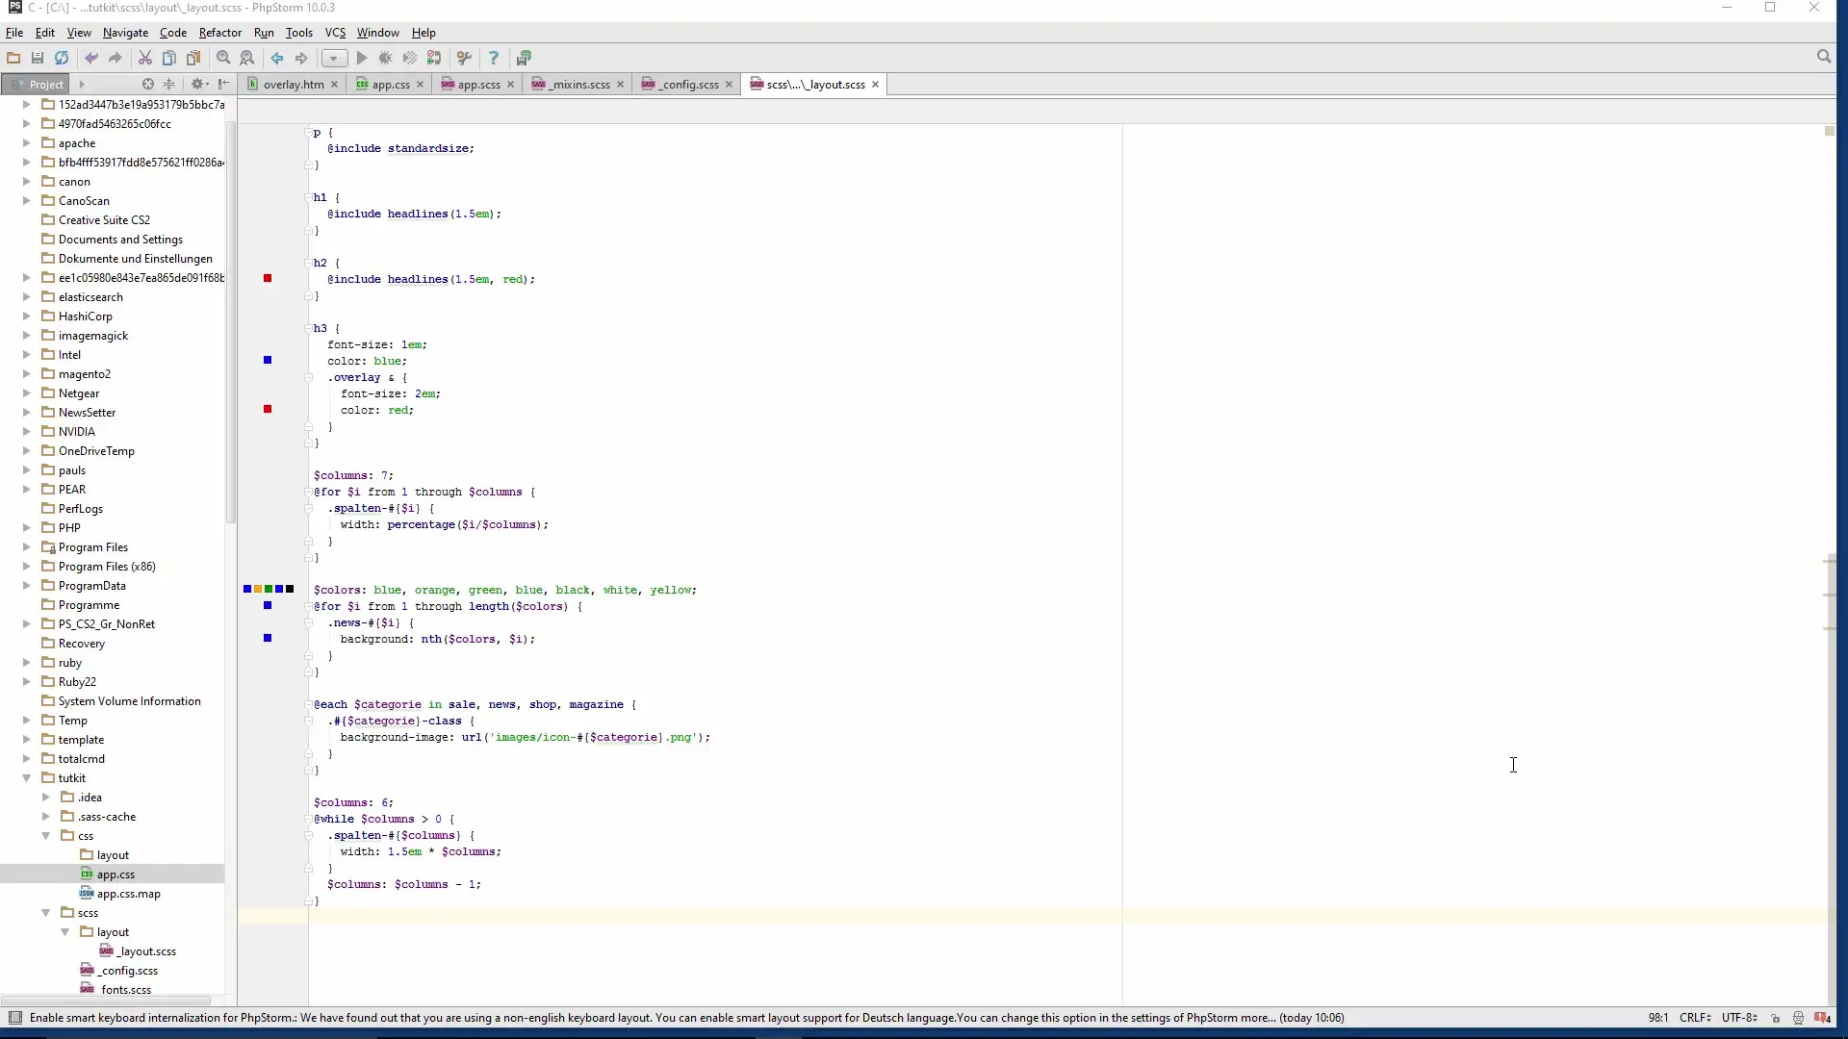Viewport: 1848px width, 1039px height.
Task: Switch to the _mixins.scss tab
Action: point(580,85)
